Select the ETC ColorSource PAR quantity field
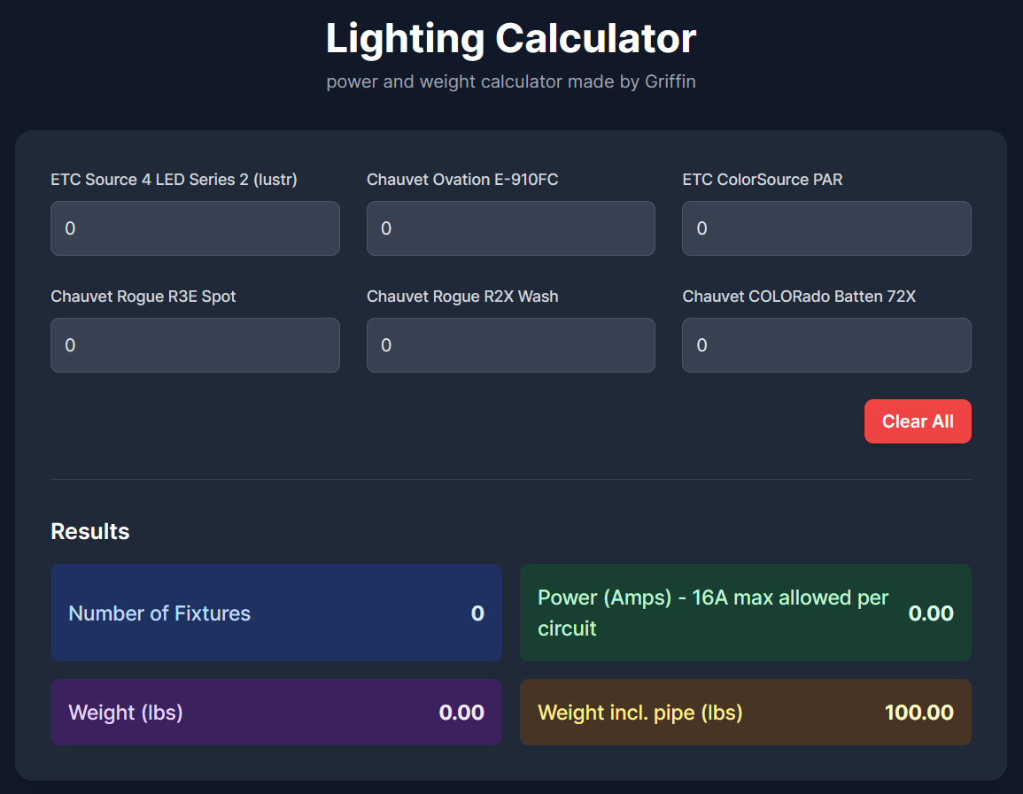Image resolution: width=1023 pixels, height=794 pixels. [825, 228]
